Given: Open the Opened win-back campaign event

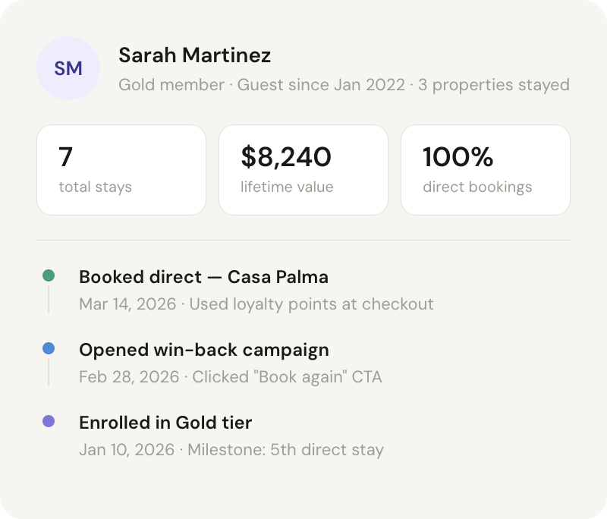Looking at the screenshot, I should click(203, 350).
